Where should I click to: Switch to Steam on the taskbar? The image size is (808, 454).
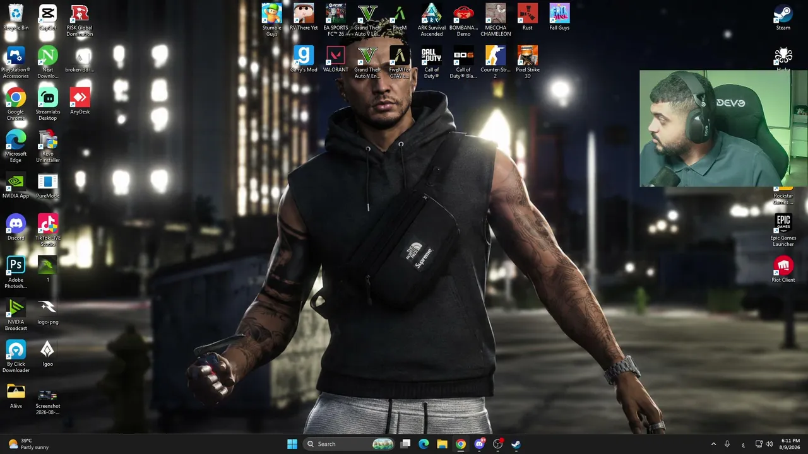point(516,444)
